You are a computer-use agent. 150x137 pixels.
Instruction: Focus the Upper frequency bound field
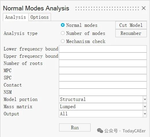pos(103,56)
